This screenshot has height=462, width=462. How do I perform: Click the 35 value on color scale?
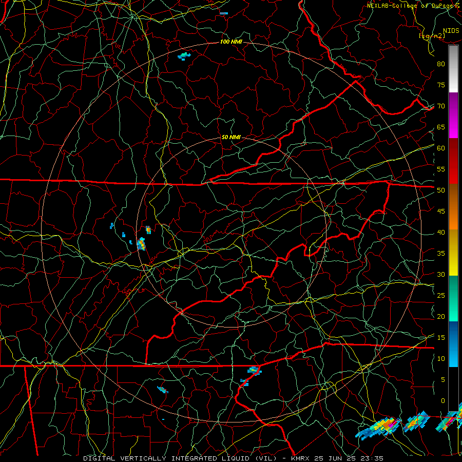click(x=441, y=254)
